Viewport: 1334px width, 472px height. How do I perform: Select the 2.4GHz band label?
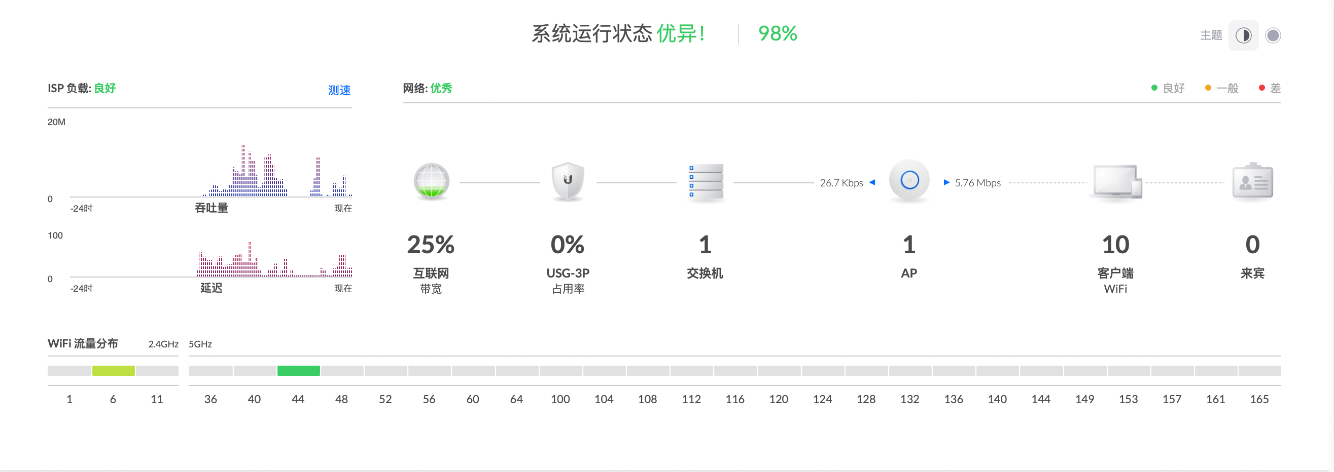pyautogui.click(x=163, y=344)
